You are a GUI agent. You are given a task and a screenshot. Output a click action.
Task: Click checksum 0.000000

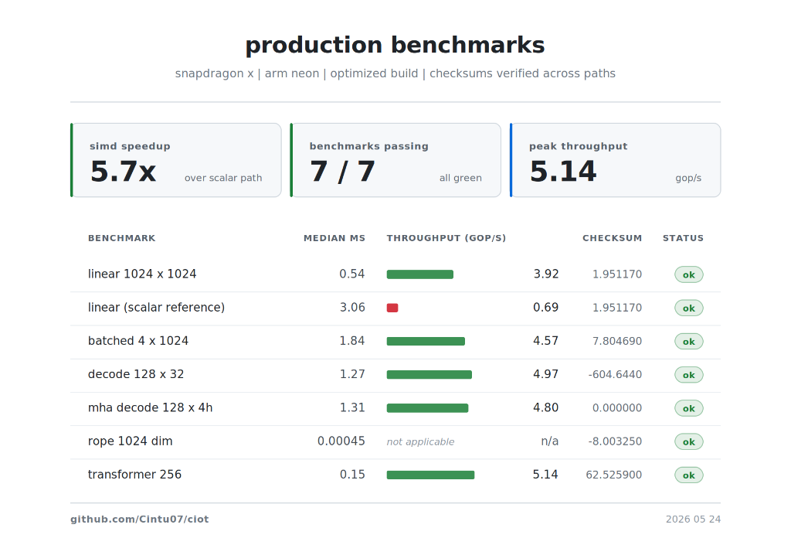(617, 407)
